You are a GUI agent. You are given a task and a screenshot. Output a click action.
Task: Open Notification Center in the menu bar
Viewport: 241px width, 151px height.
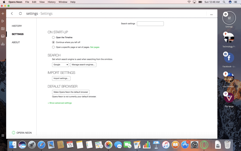(x=235, y=2)
